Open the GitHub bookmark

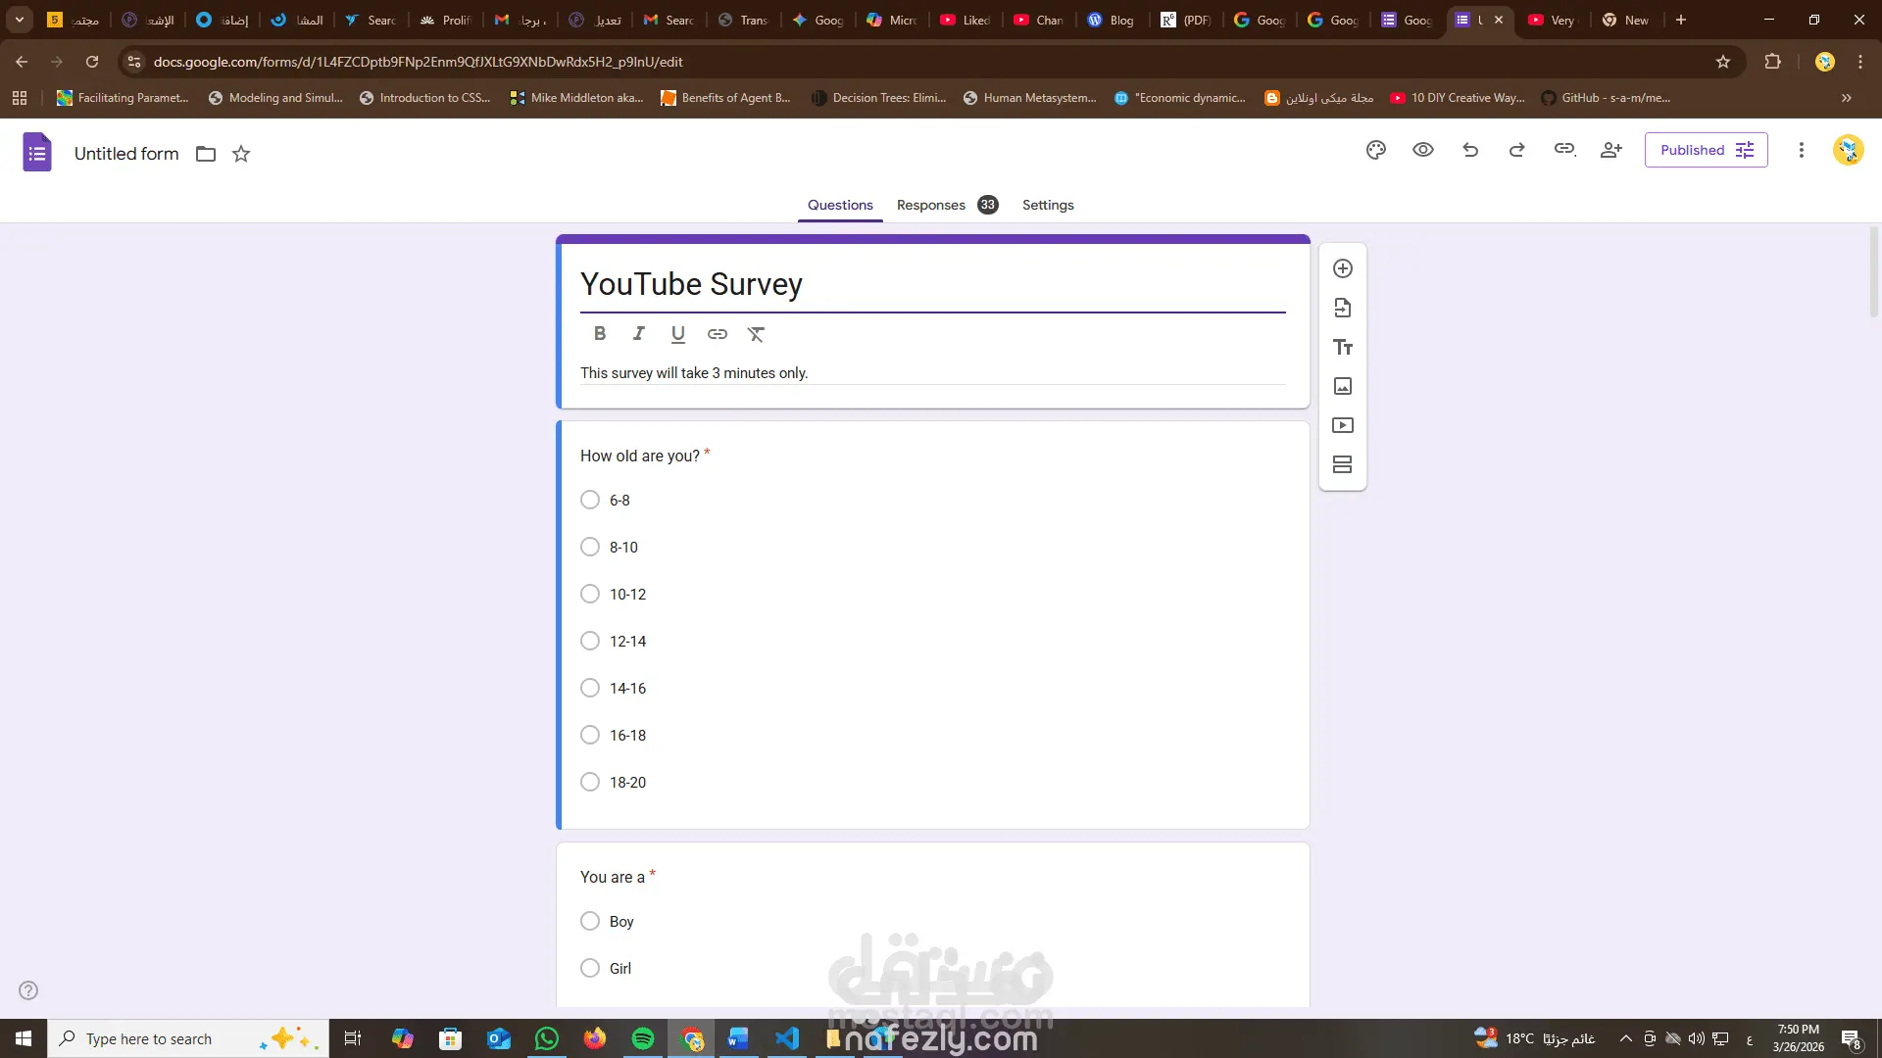point(1606,98)
